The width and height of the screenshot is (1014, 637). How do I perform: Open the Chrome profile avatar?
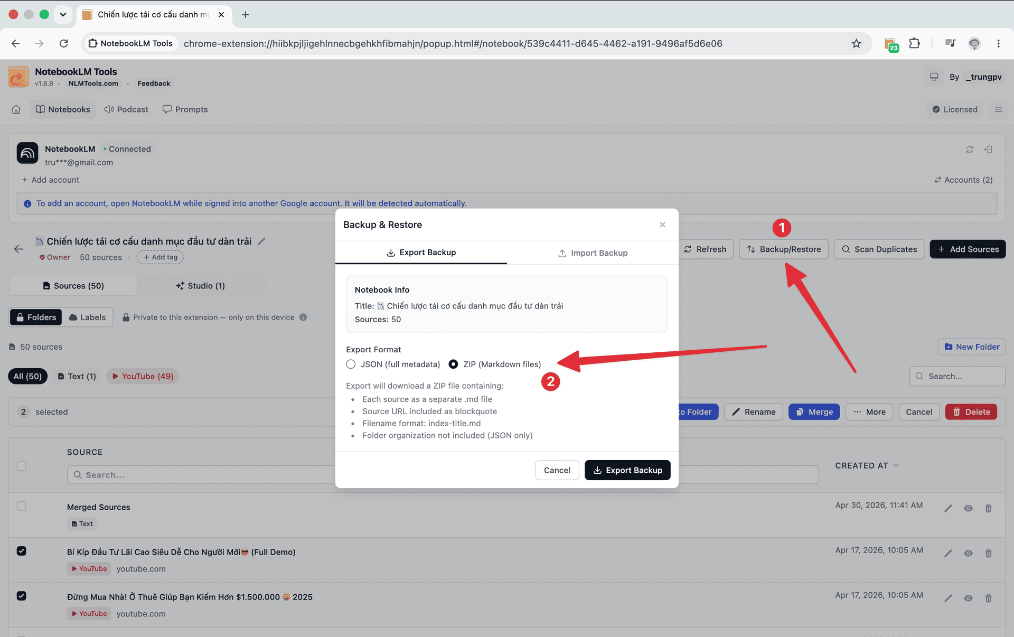[974, 43]
